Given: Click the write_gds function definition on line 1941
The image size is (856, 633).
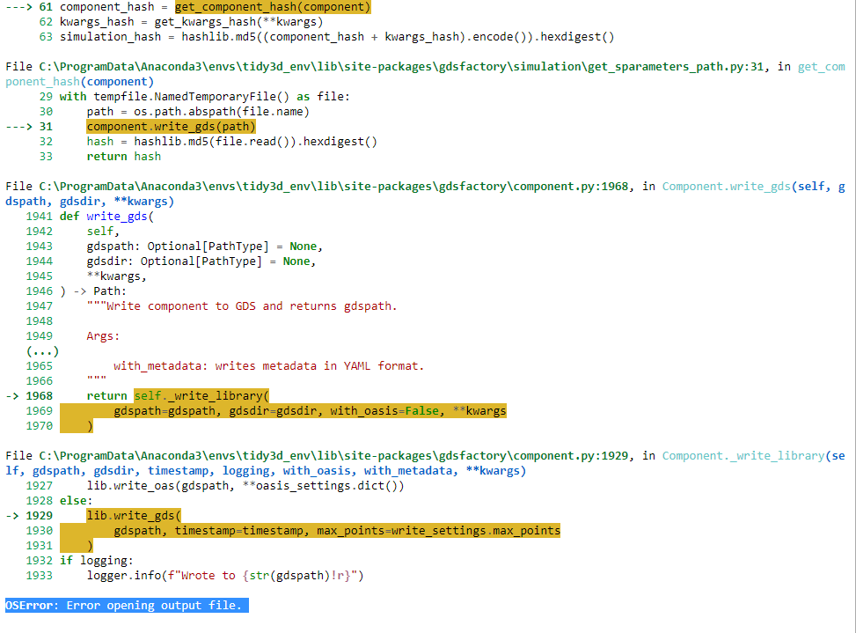Looking at the screenshot, I should coord(110,216).
